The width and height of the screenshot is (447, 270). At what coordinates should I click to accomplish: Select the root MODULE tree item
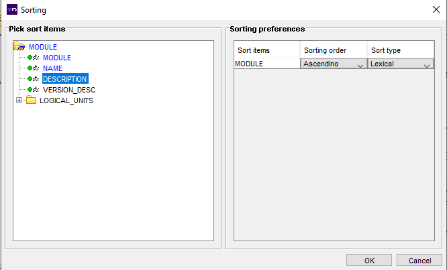click(x=43, y=47)
